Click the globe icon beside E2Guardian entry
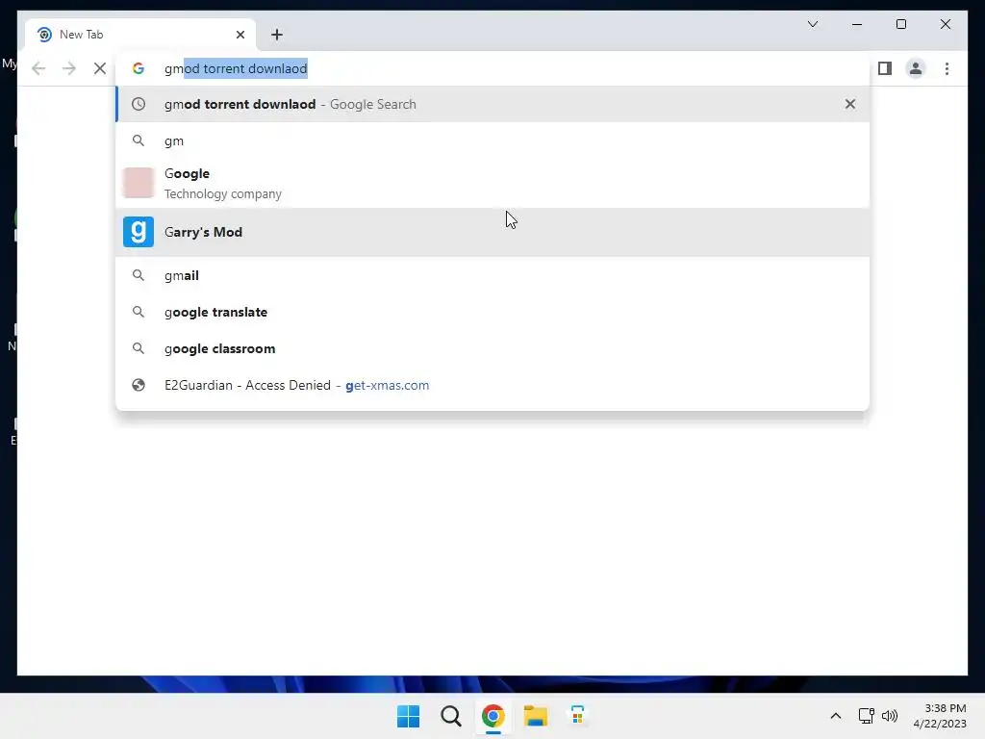This screenshot has height=739, width=985. (139, 385)
